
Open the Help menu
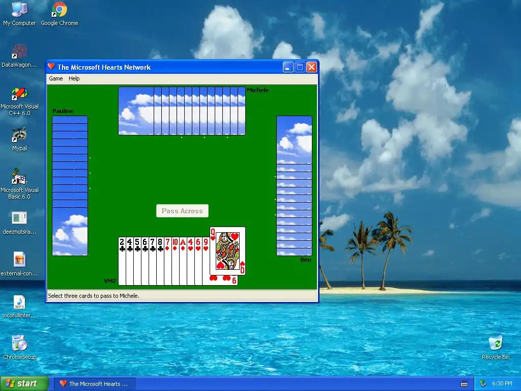click(74, 78)
